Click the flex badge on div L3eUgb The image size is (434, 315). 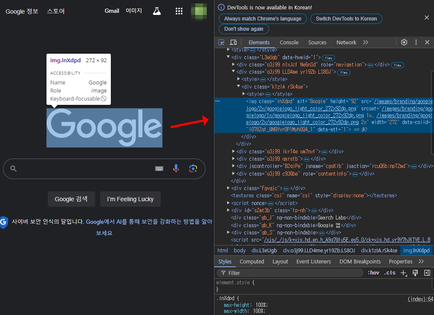pyautogui.click(x=329, y=58)
